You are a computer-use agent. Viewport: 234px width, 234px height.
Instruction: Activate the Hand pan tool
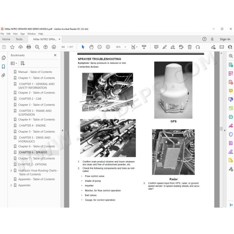click(x=91, y=47)
